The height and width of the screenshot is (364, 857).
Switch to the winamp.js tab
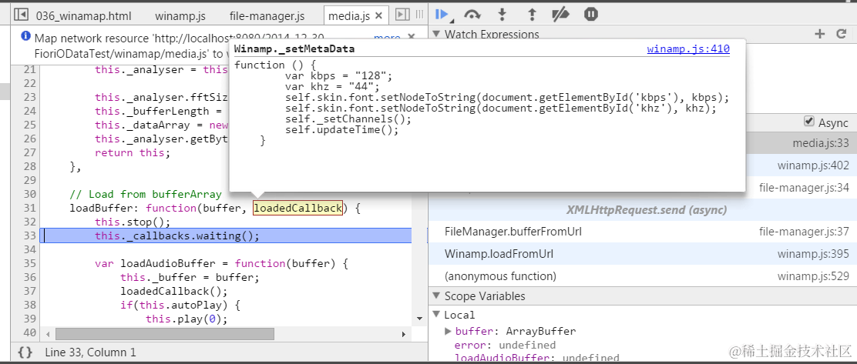pos(180,16)
